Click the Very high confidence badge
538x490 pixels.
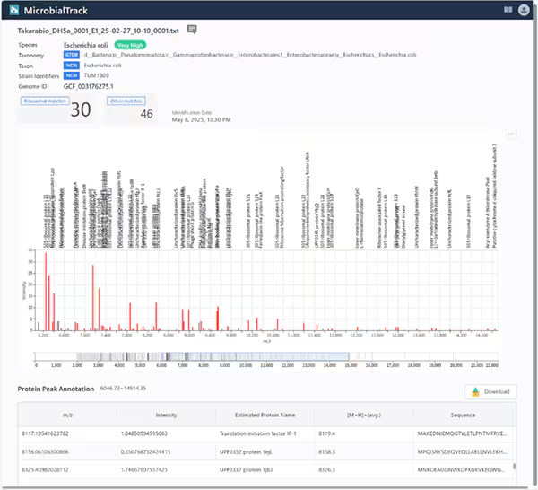(x=129, y=43)
